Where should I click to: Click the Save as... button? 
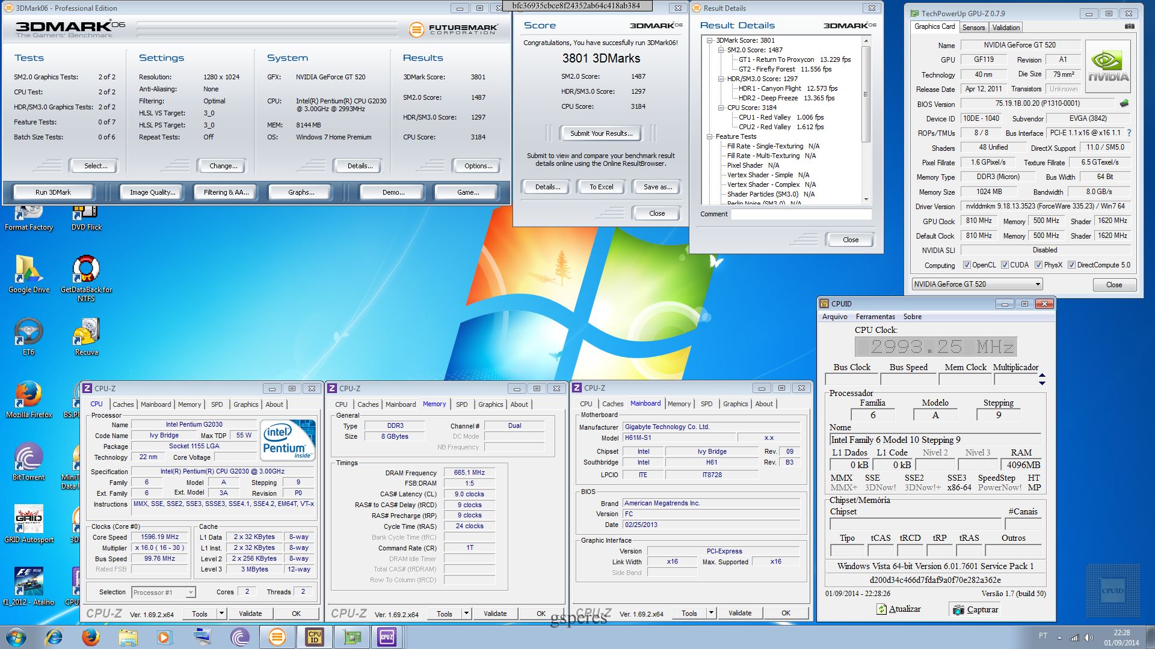click(x=658, y=187)
